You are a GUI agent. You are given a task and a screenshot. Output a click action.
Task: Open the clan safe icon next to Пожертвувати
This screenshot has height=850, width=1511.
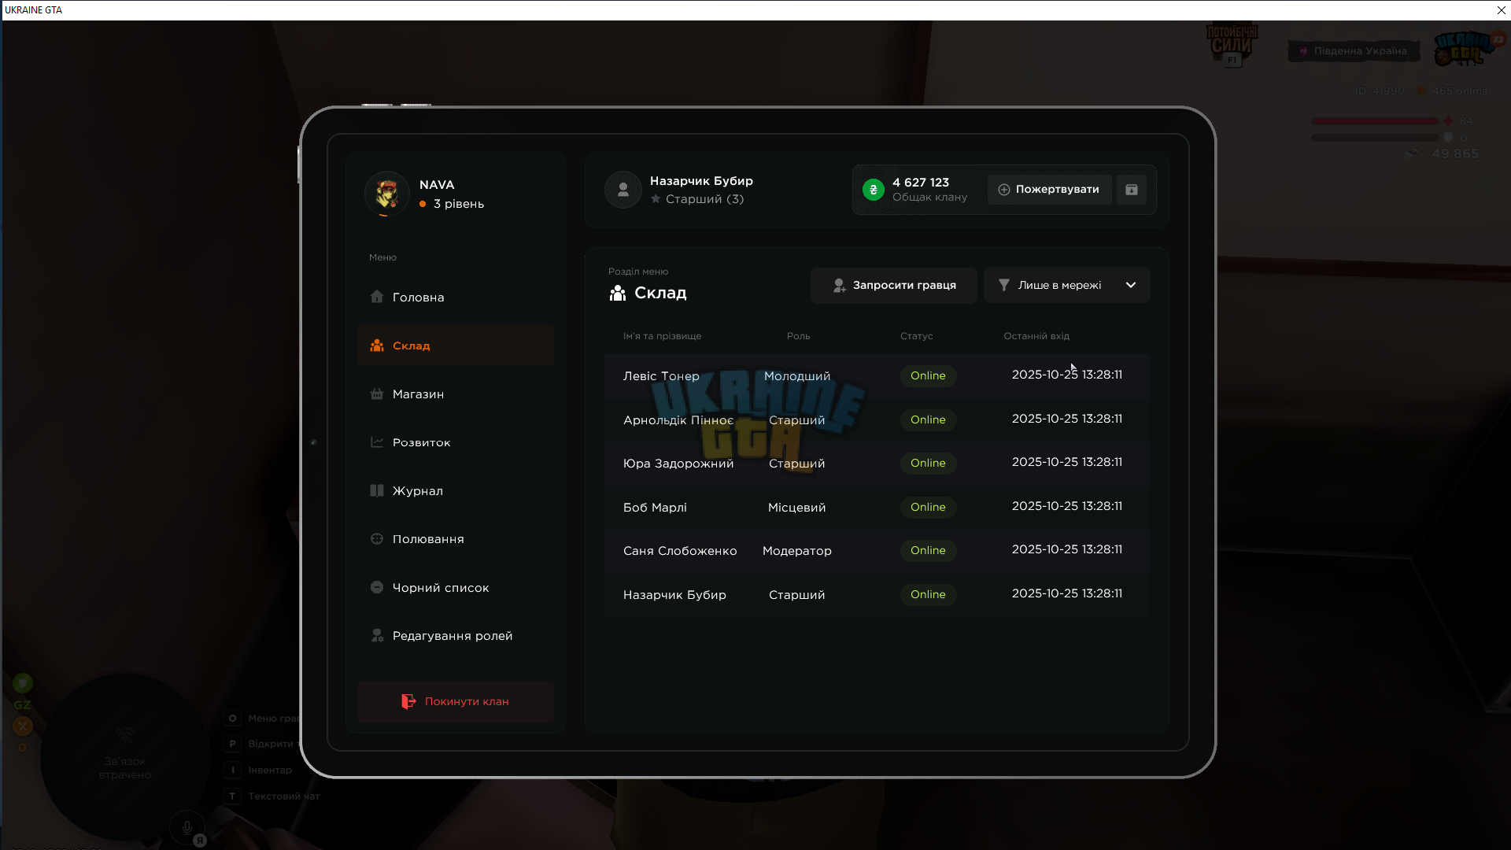click(x=1132, y=190)
